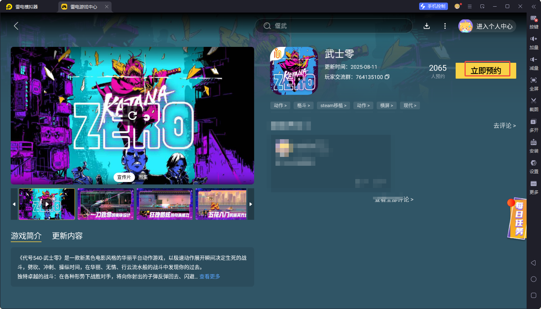541x309 pixels.
Task: Click the 《代号540-武士零》 description paragraph
Action: coord(132,267)
